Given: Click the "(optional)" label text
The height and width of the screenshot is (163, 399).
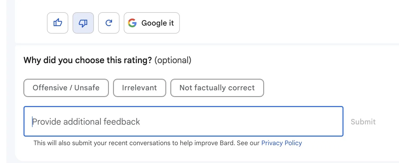Looking at the screenshot, I should [173, 60].
